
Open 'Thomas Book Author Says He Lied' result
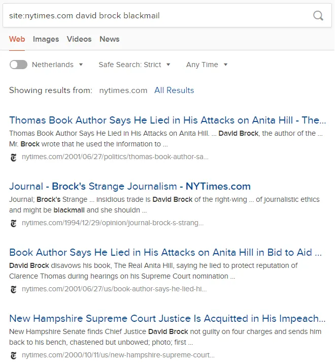pyautogui.click(x=167, y=120)
